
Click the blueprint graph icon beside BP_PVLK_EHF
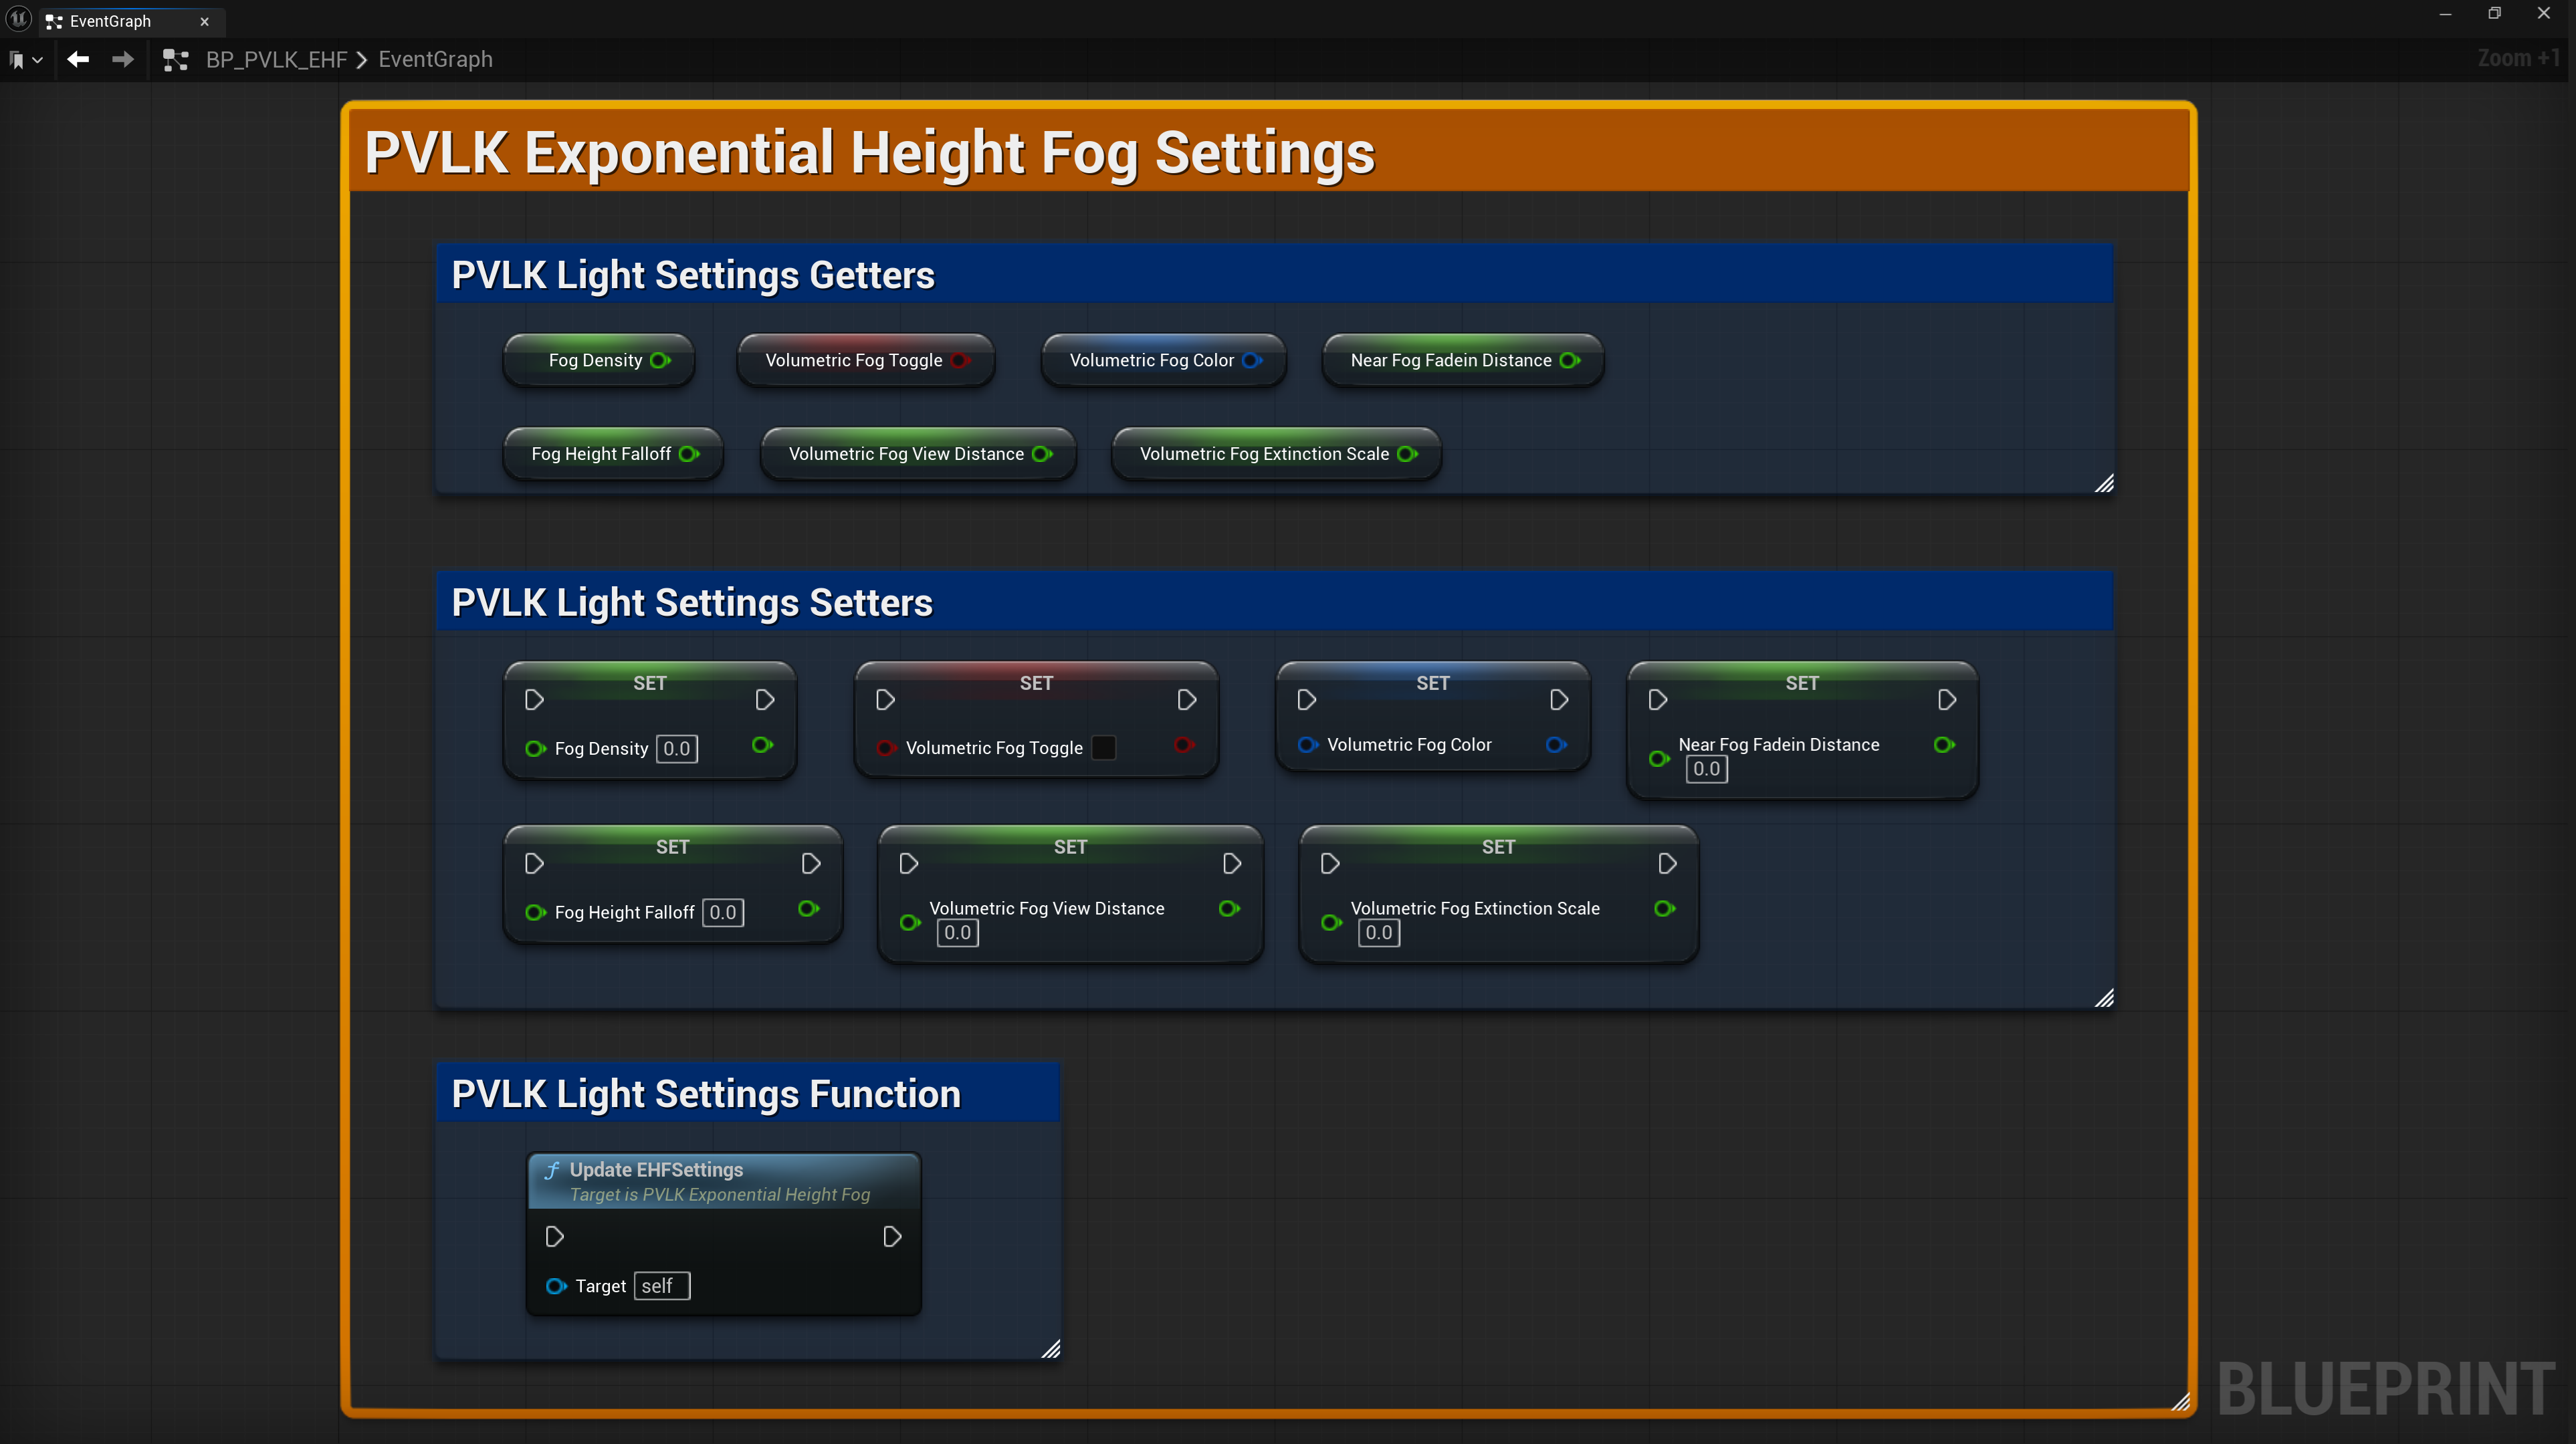[x=176, y=60]
